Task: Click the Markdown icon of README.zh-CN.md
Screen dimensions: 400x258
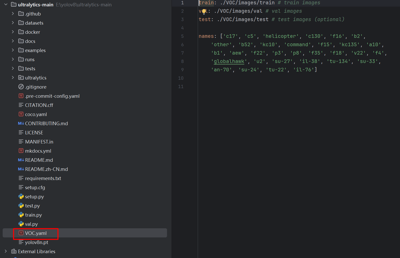Action: pos(21,169)
